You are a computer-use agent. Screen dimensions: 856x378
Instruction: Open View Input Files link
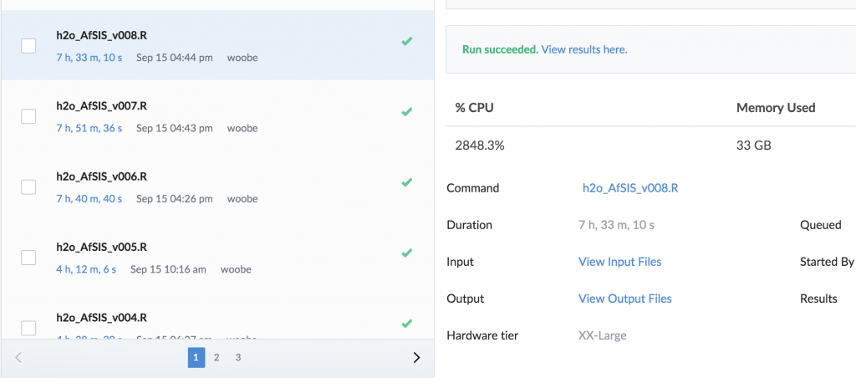[x=619, y=262]
